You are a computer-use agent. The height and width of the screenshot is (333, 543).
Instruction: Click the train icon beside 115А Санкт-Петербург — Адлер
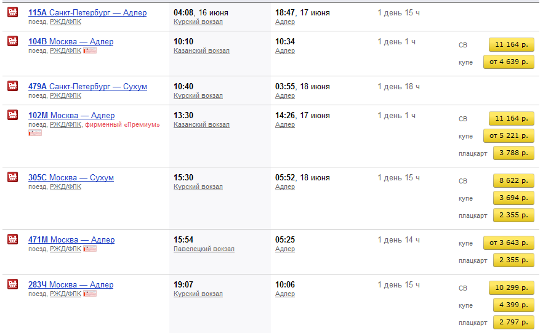point(12,12)
